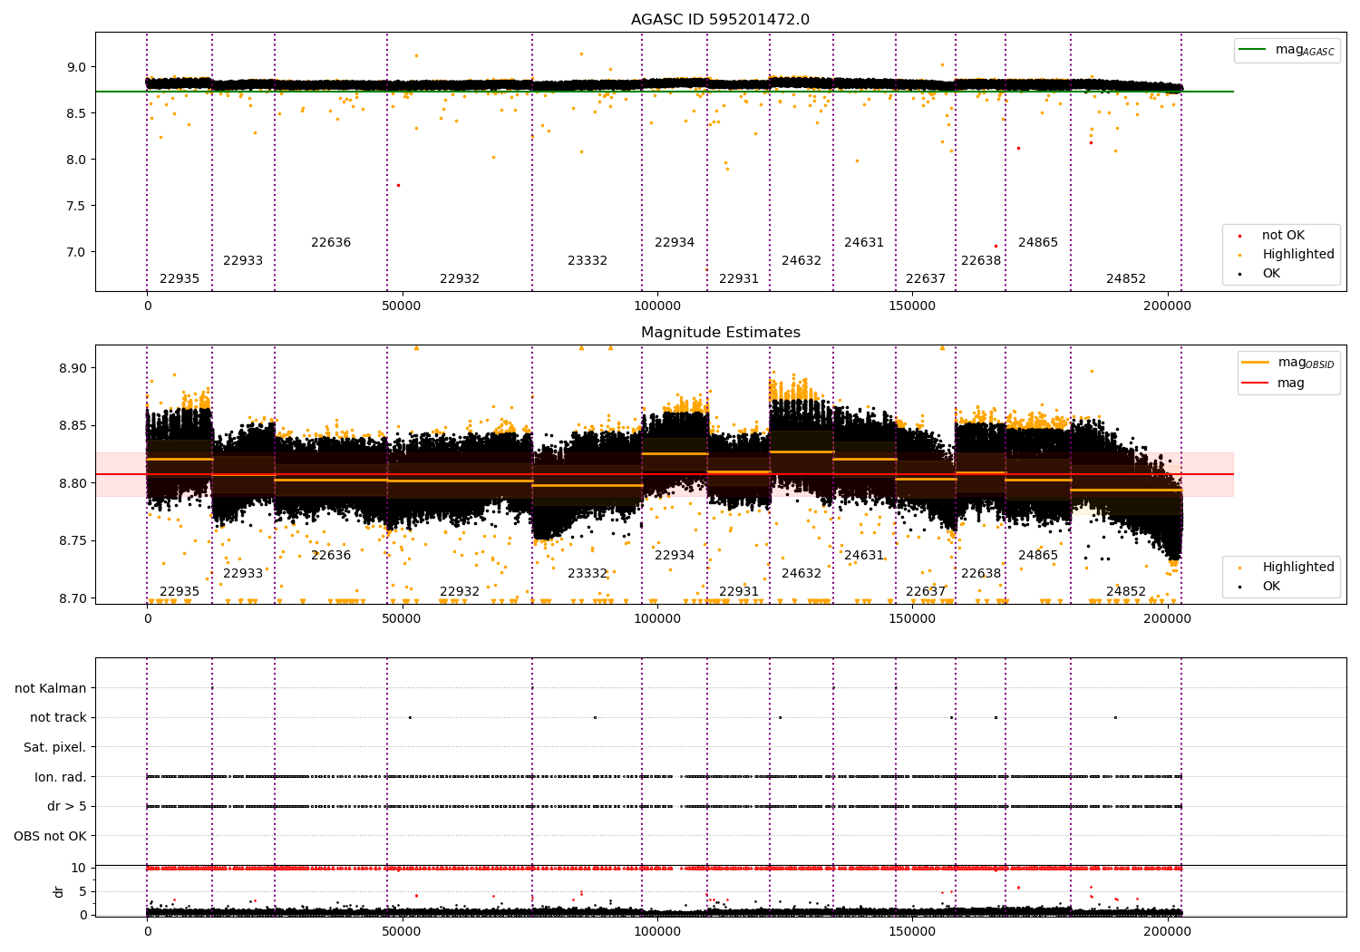Image resolution: width=1360 pixels, height=952 pixels.
Task: Click x-axis tick '50000' under the top plot
Action: (x=402, y=306)
